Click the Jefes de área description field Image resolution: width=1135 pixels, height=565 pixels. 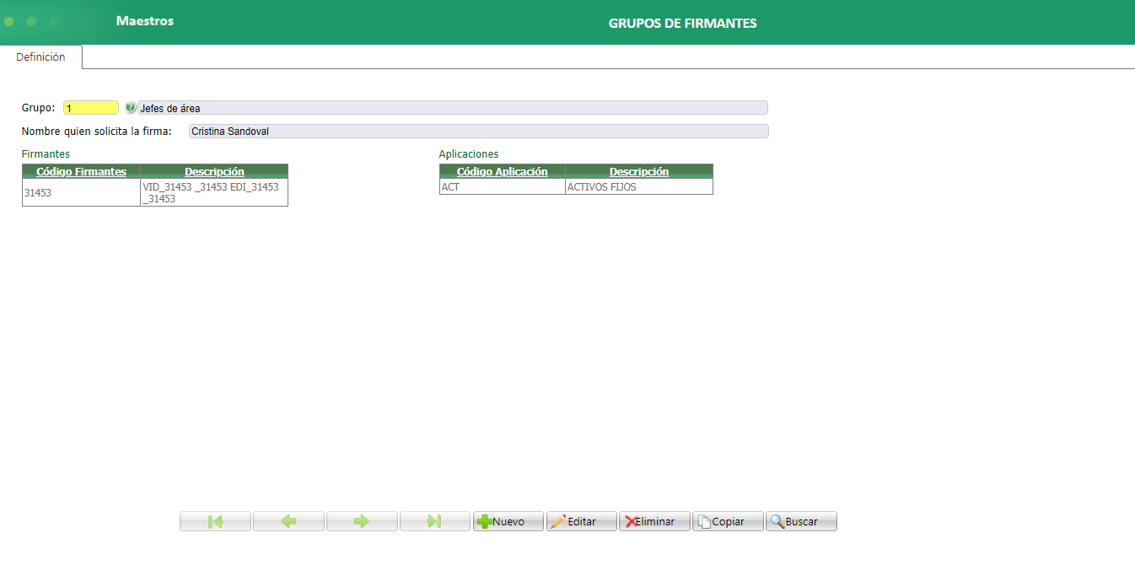tap(453, 108)
